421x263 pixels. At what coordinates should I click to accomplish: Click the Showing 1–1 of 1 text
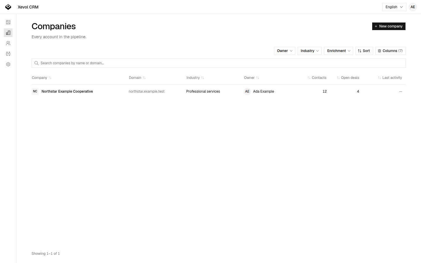coord(46,254)
